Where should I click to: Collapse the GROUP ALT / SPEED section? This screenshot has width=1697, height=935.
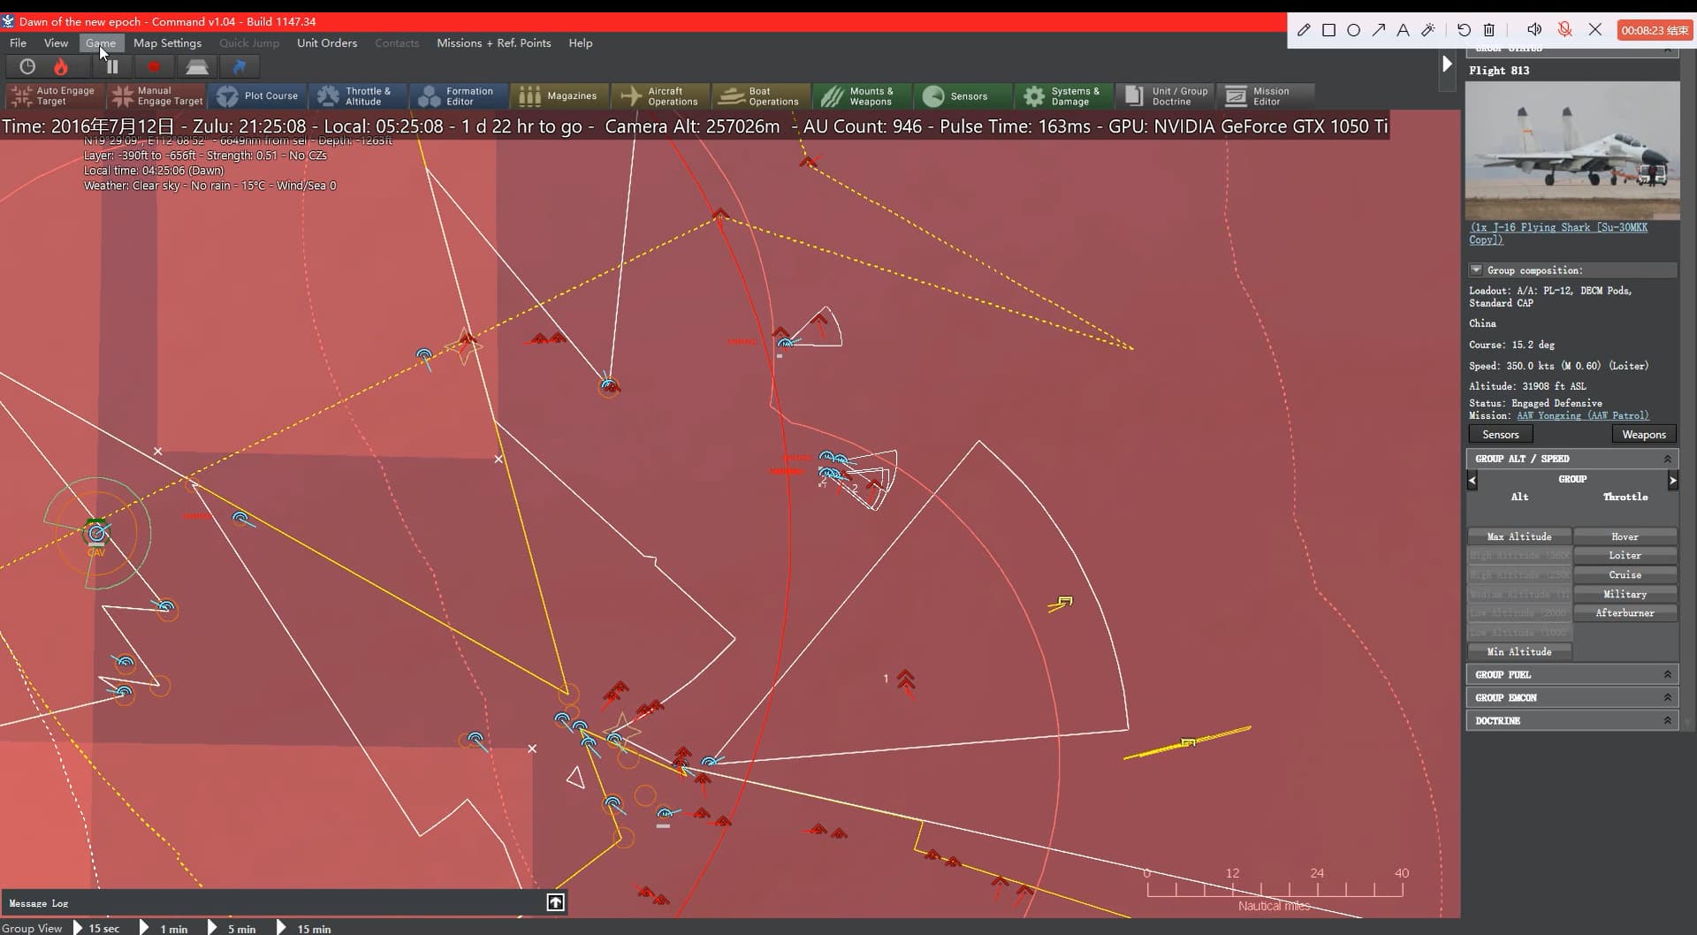(1667, 459)
